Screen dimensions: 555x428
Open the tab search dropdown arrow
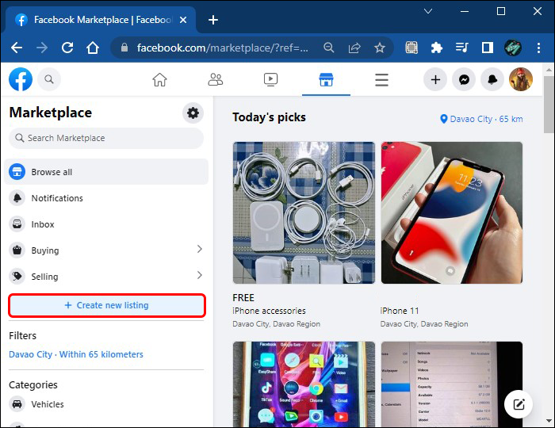[x=428, y=11]
